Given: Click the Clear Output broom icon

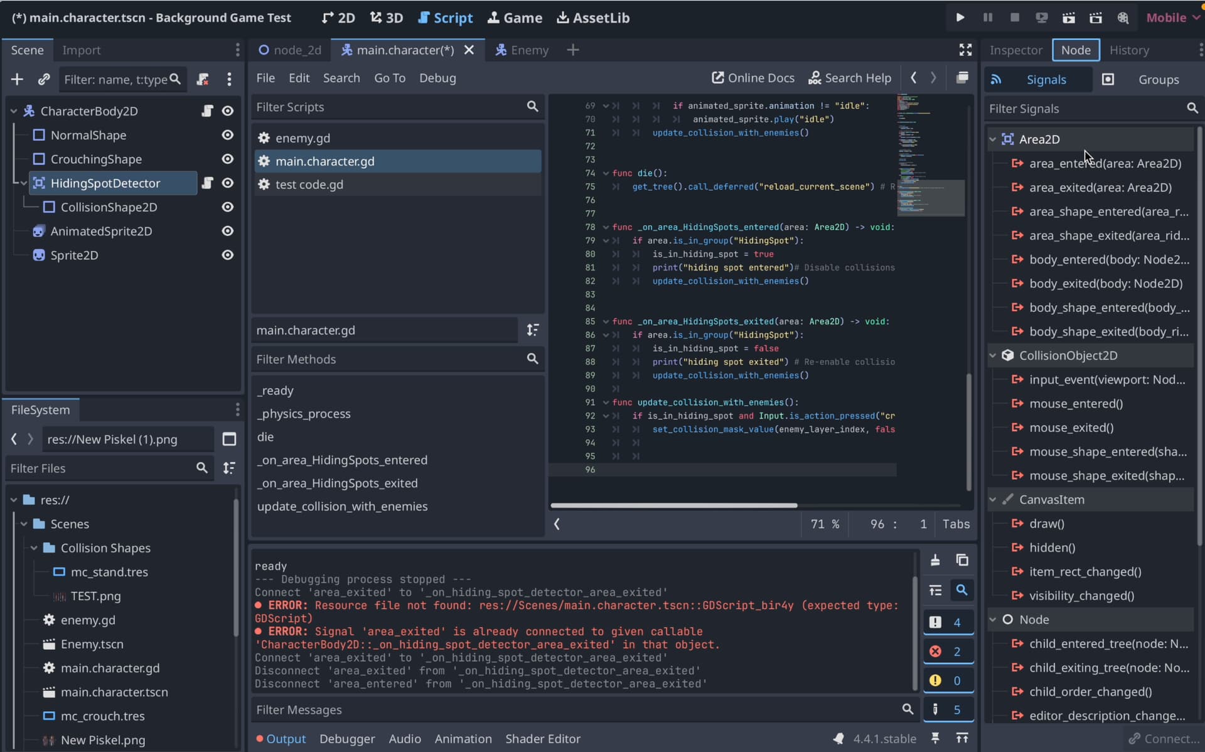Looking at the screenshot, I should coord(935,560).
